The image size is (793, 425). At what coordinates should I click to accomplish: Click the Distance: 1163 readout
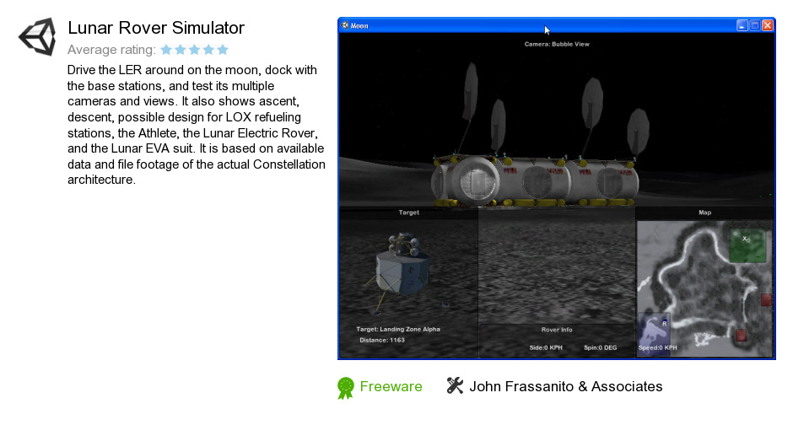click(x=382, y=340)
